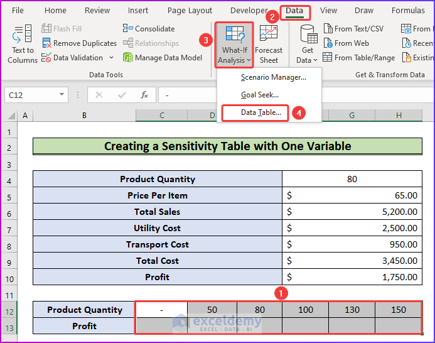
Task: Select row 4 header
Action: (x=9, y=181)
